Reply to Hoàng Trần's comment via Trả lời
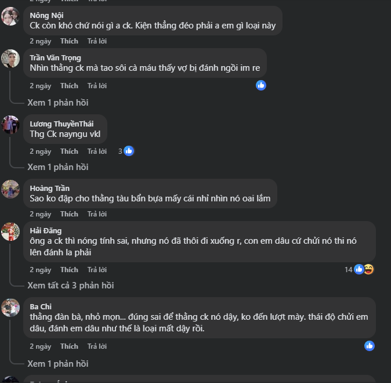The image size is (391, 383). coord(97,214)
